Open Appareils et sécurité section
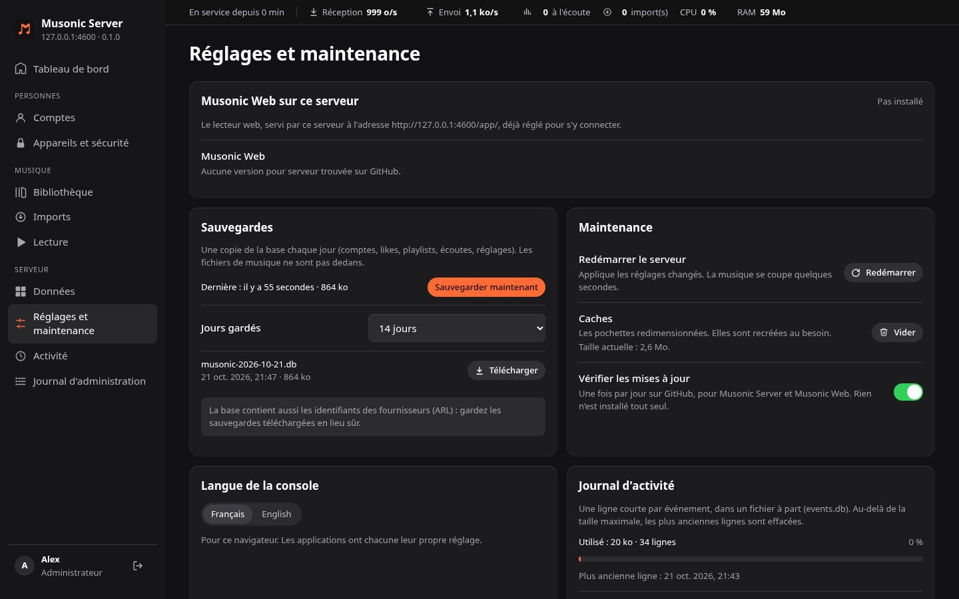 (x=83, y=143)
